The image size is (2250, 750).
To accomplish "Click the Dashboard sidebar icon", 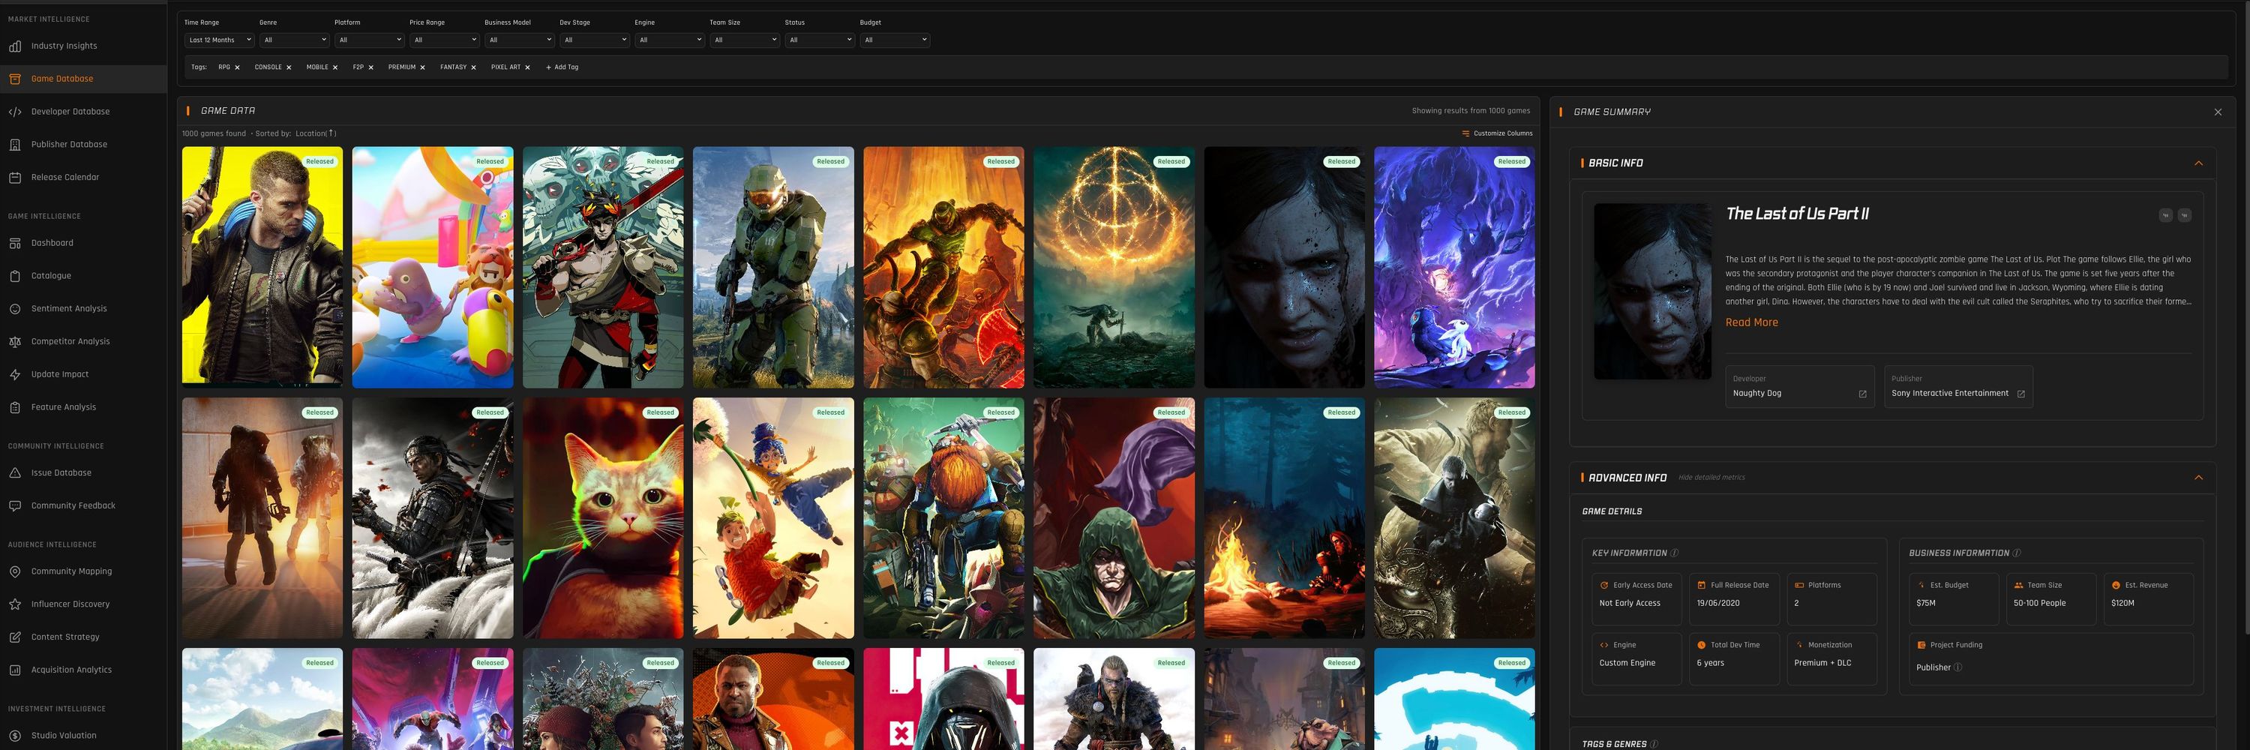I will point(15,244).
